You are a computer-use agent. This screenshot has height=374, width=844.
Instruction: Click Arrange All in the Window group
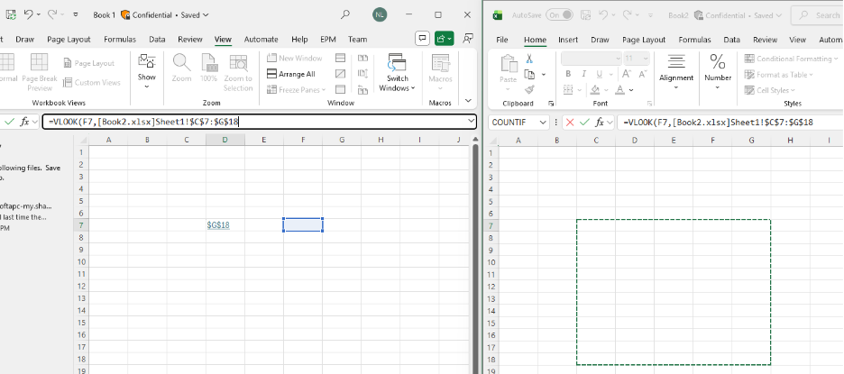(291, 74)
